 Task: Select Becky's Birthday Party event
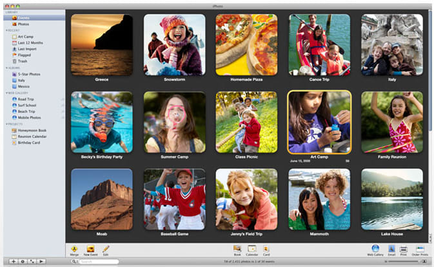click(x=102, y=122)
